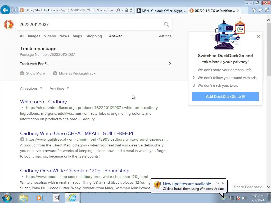
Task: Open the Windows Start menu orb
Action: coord(7,198)
